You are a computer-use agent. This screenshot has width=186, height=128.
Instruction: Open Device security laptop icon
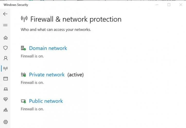[x=5, y=89]
